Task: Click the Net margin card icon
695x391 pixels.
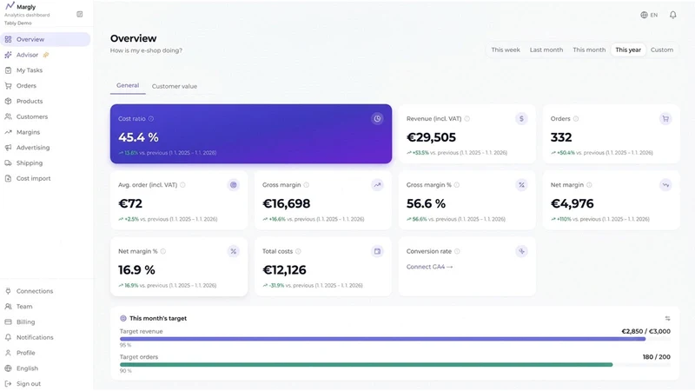Action: [x=665, y=185]
